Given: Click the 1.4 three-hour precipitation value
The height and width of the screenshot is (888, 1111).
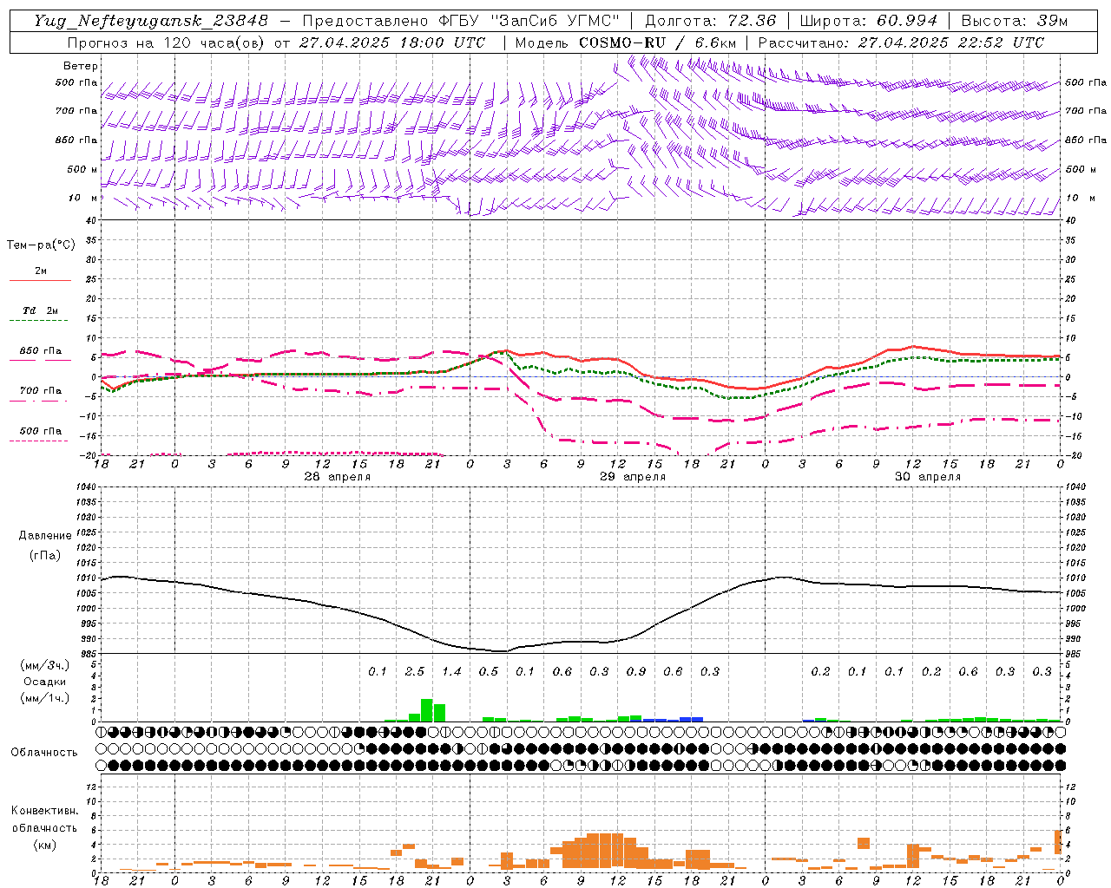Looking at the screenshot, I should pyautogui.click(x=451, y=672).
